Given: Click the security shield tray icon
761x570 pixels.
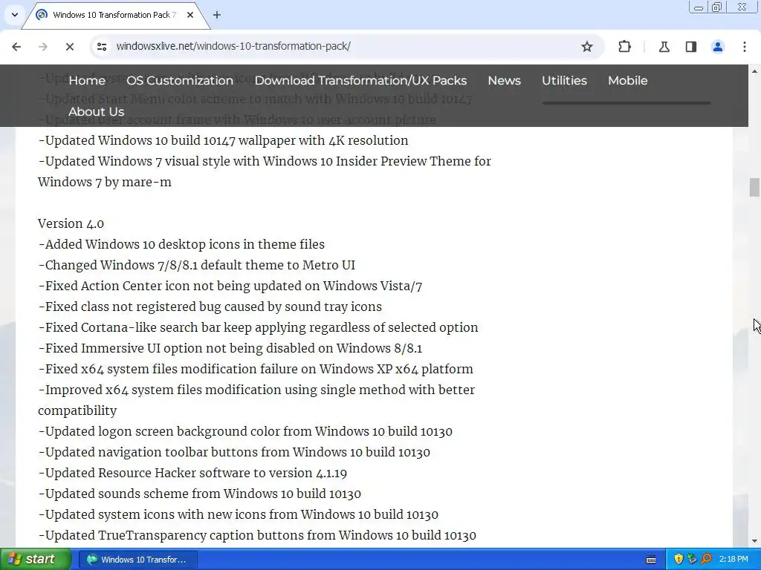Looking at the screenshot, I should tap(679, 560).
